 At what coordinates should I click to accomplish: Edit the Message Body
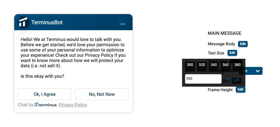point(243,44)
